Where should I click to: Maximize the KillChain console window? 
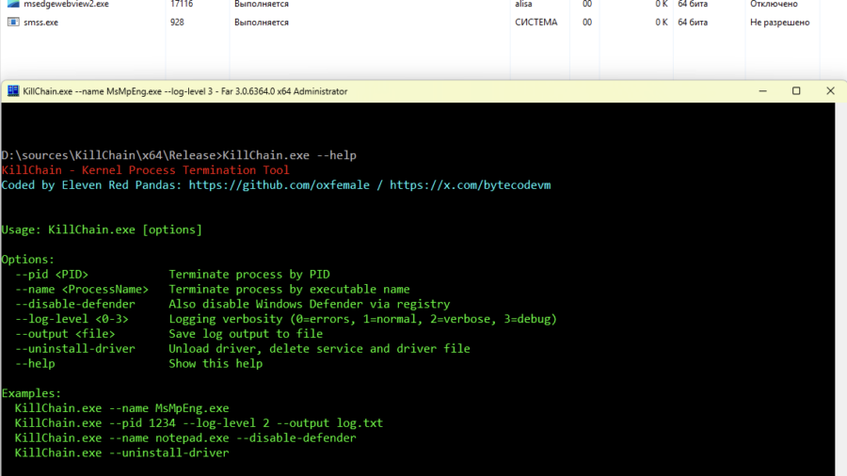pyautogui.click(x=796, y=90)
